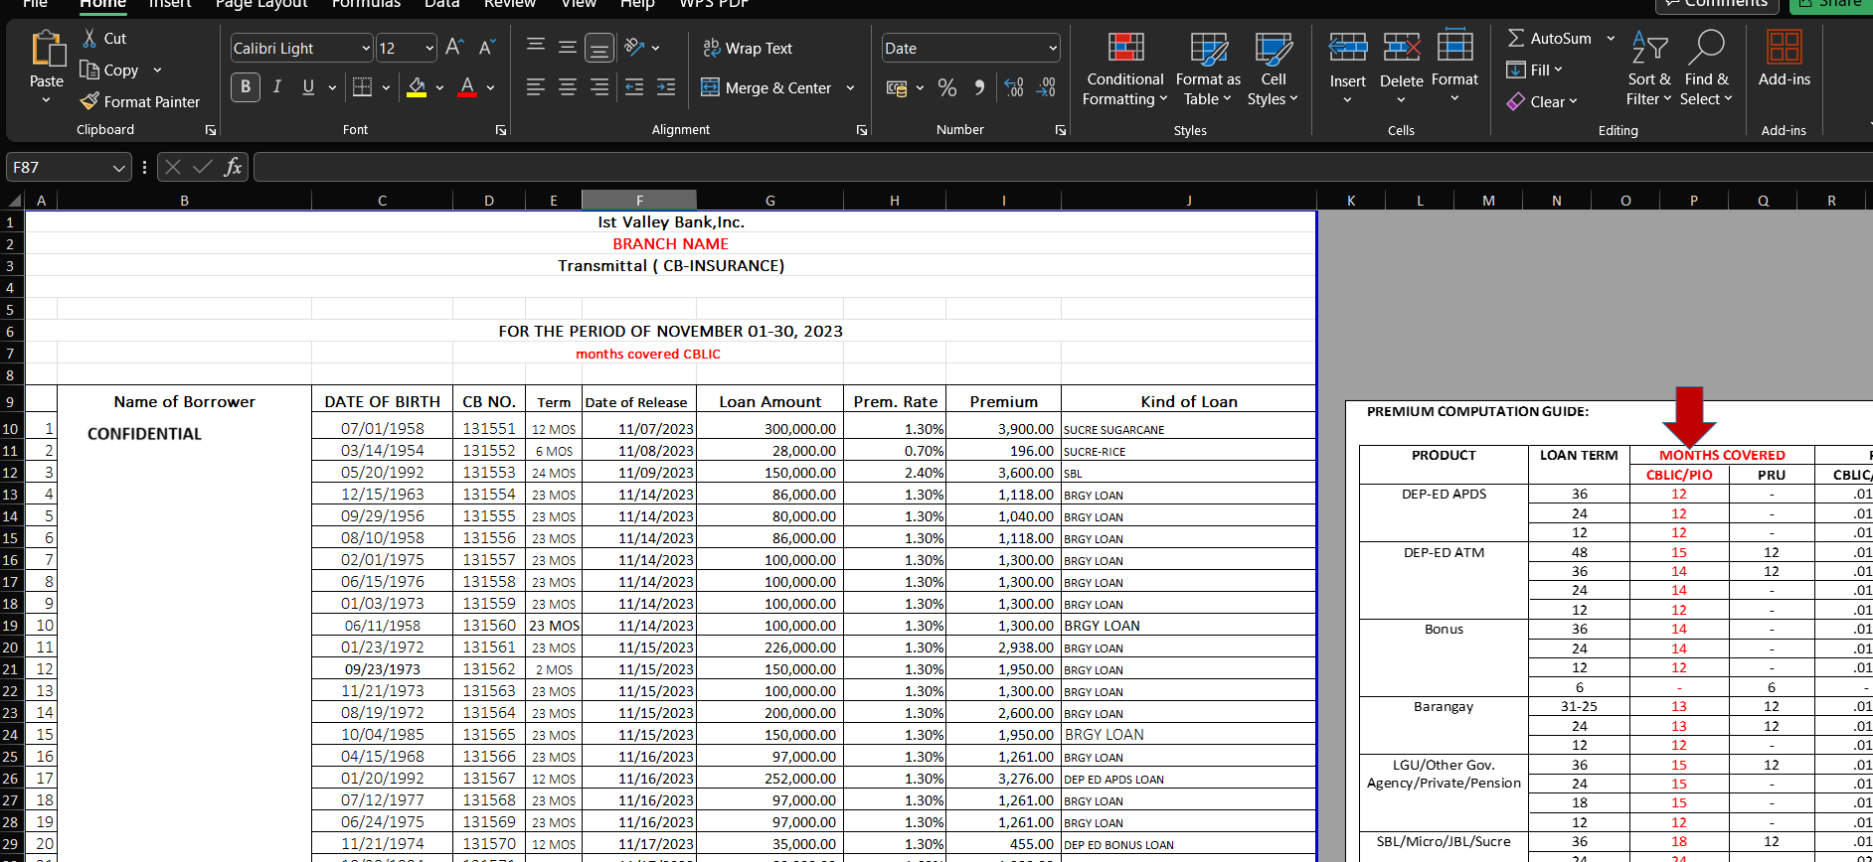Viewport: 1873px width, 862px height.
Task: Click the AutoSum button
Action: (x=1549, y=39)
